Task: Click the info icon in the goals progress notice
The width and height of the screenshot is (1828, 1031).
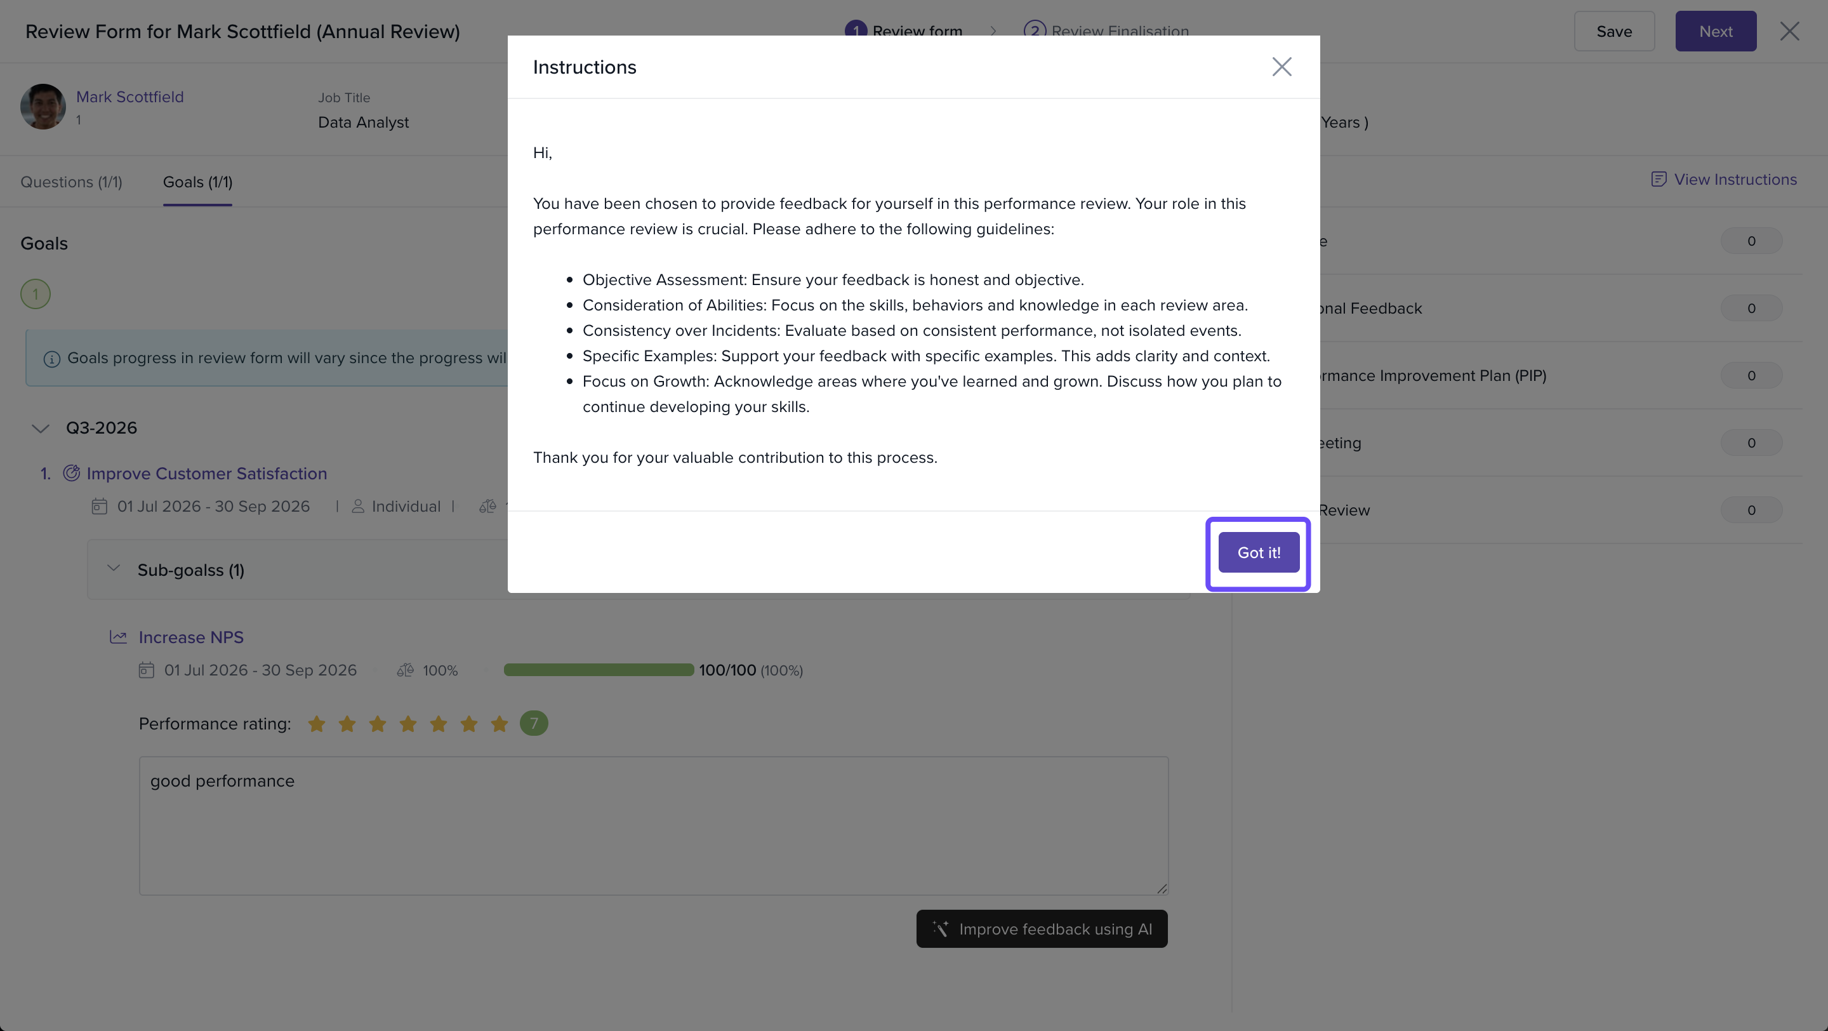Action: (52, 359)
